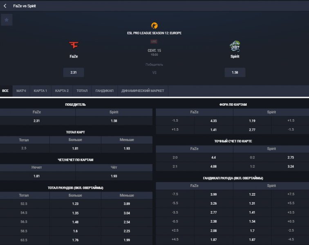
Task: Choose Чёт odds 1.93
Action: 114,176
